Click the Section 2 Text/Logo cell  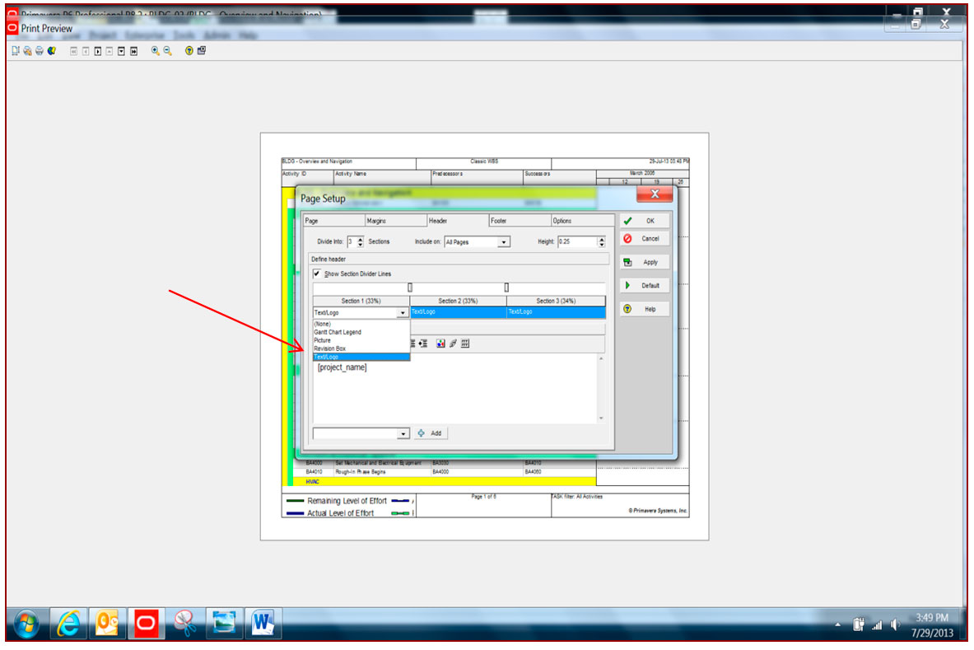459,312
